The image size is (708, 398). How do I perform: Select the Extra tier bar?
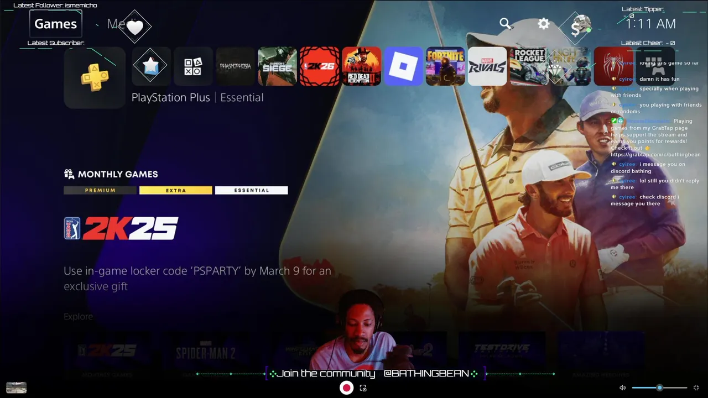[x=176, y=190]
